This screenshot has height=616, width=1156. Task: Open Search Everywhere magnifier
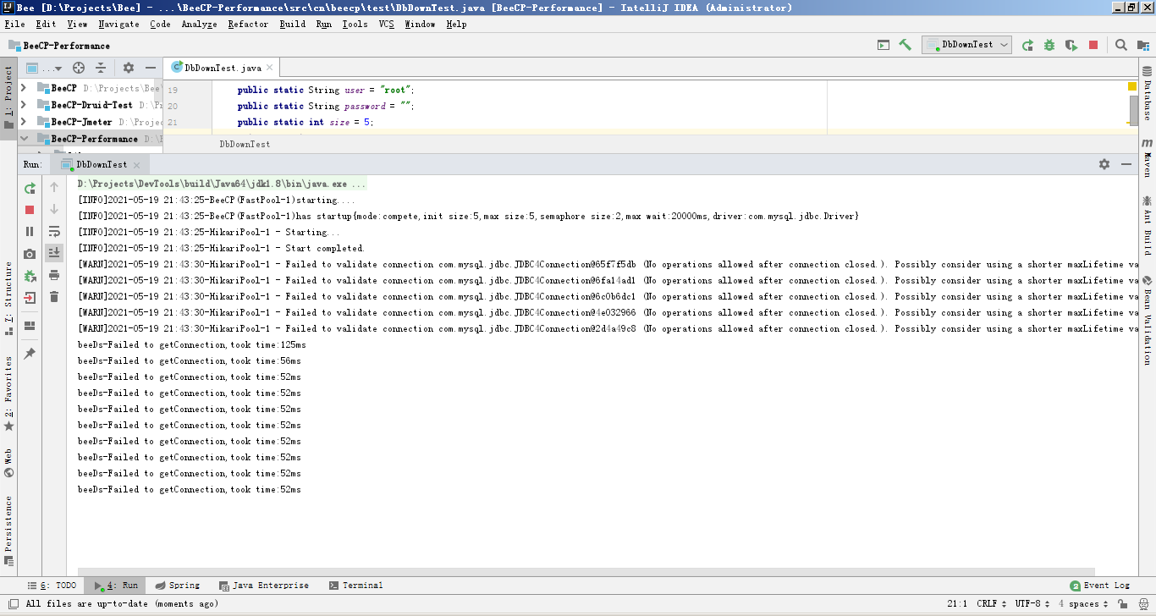coord(1120,45)
